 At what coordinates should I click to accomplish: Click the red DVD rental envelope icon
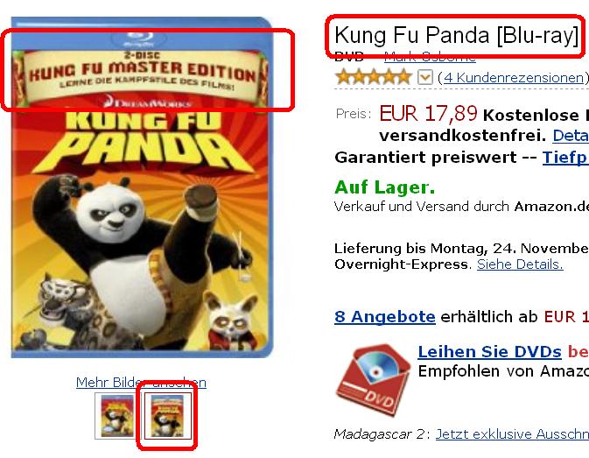tap(374, 379)
